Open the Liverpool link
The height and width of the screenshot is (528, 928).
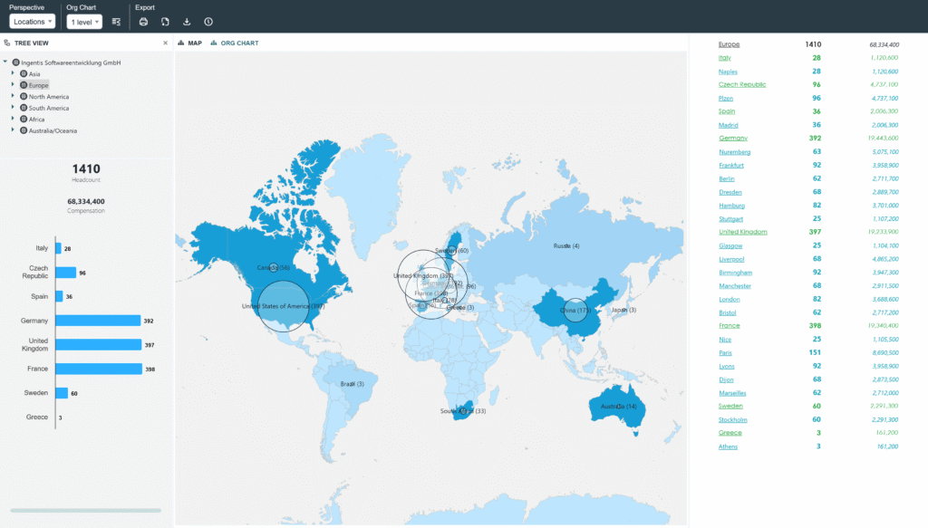click(x=731, y=260)
